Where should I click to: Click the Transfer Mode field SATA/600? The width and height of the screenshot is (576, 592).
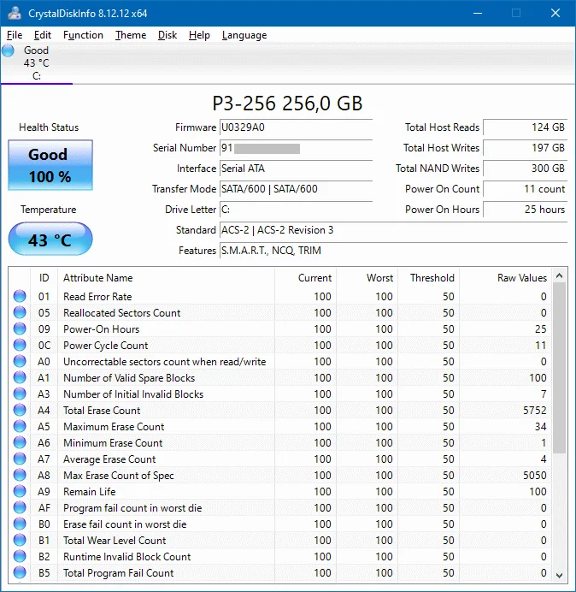tap(296, 189)
